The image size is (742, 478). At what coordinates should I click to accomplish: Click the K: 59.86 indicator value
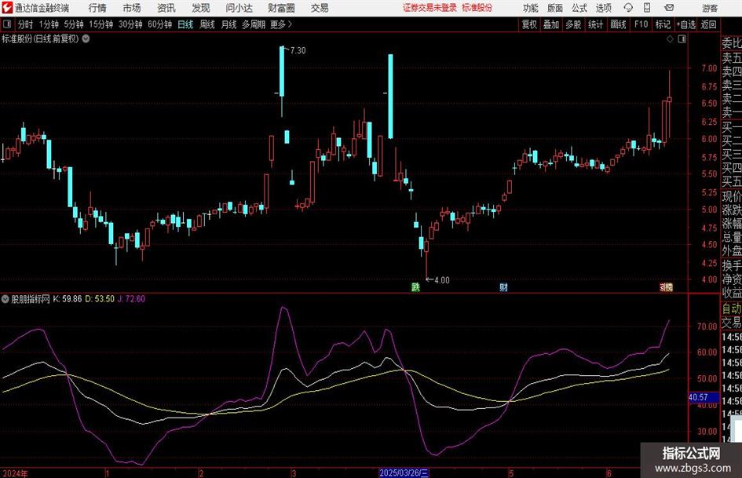pos(68,299)
